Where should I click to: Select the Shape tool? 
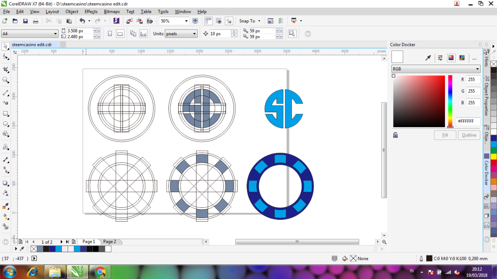pyautogui.click(x=6, y=57)
